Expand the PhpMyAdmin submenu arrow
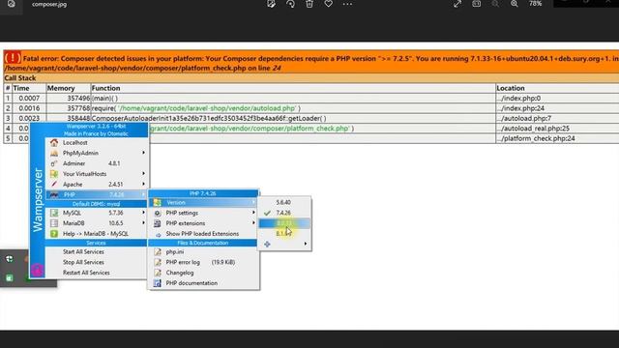 144,153
